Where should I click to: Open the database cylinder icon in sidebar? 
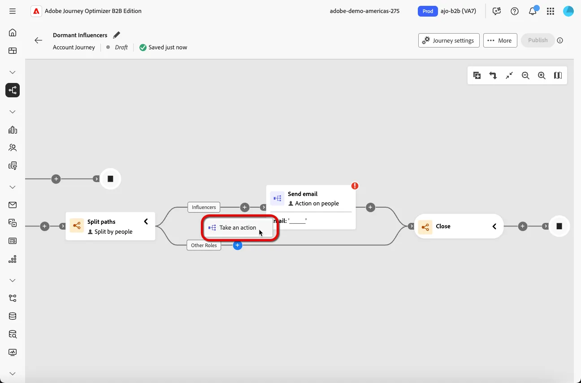pos(13,316)
